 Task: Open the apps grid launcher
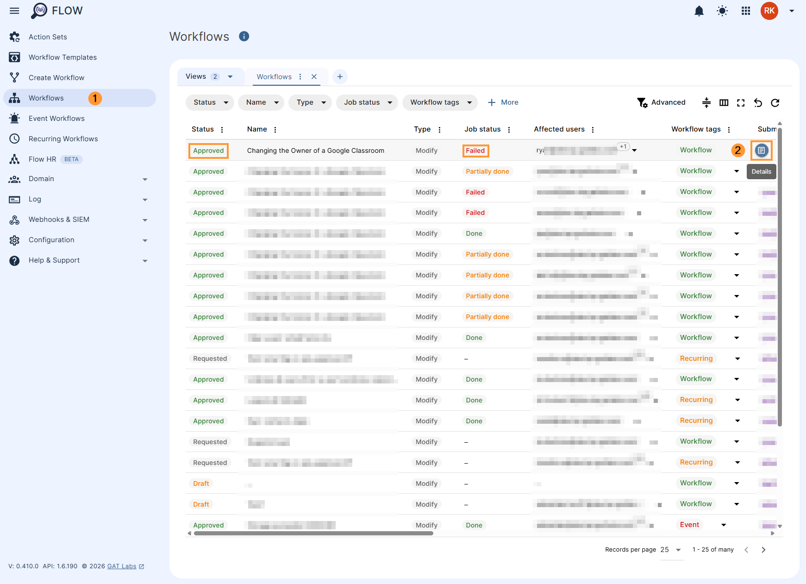point(745,11)
